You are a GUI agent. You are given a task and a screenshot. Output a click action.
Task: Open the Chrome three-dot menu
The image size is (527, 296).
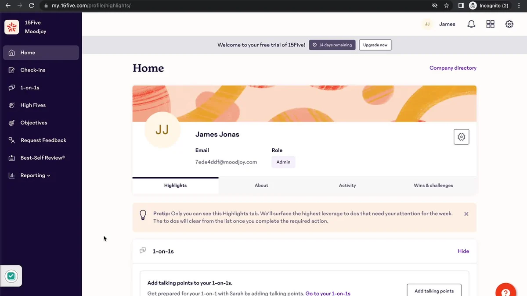click(520, 6)
